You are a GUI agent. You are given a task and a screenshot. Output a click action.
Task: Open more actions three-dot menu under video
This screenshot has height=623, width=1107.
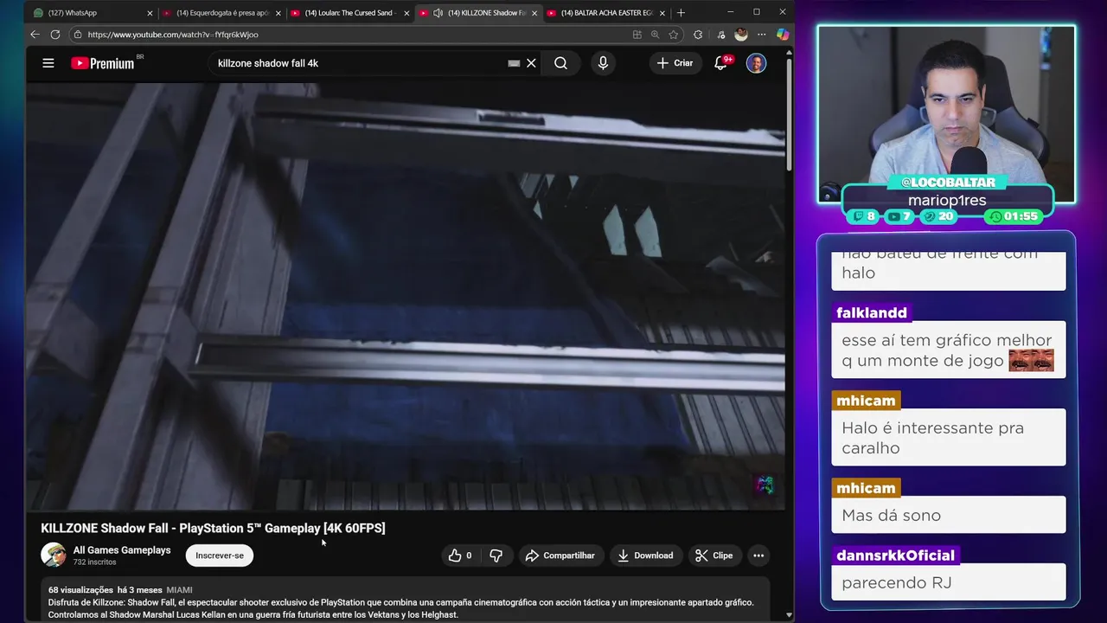pyautogui.click(x=758, y=556)
